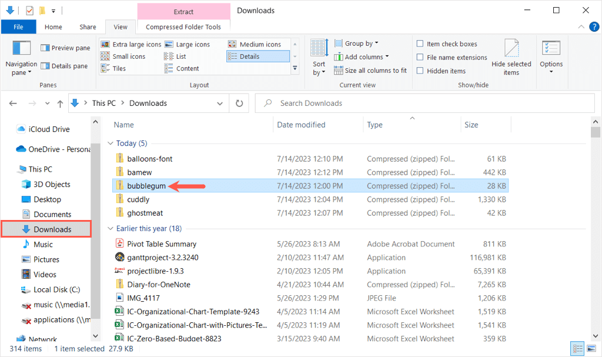Click Downloads in address bar

(x=148, y=104)
